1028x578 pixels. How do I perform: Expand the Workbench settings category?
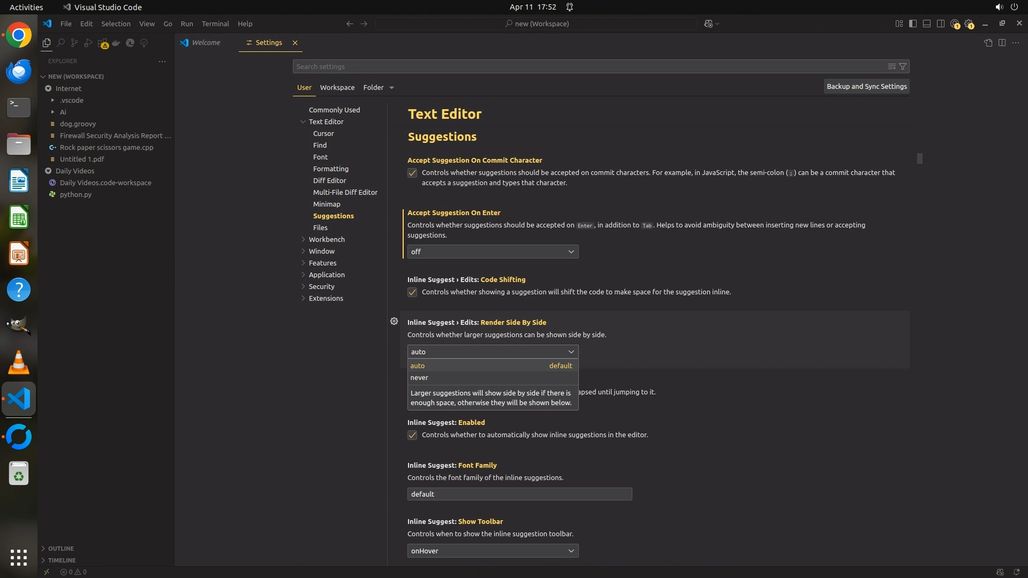(x=327, y=239)
